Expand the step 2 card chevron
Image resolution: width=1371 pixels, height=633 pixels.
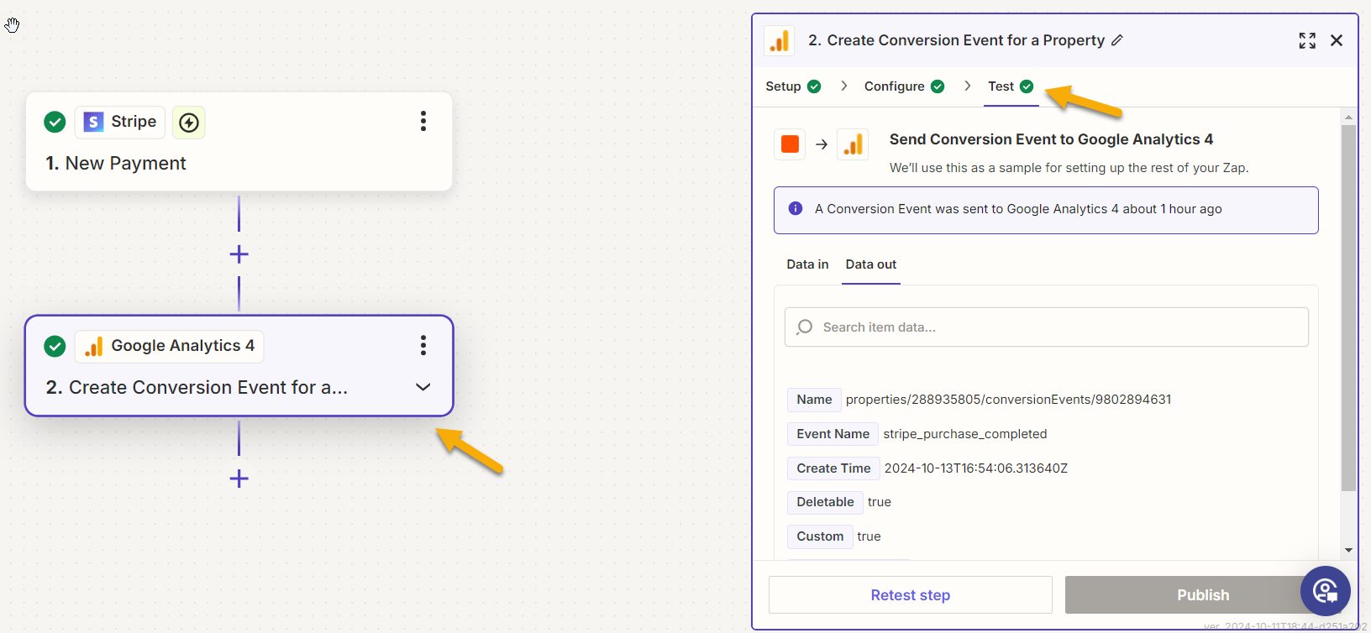(x=423, y=387)
